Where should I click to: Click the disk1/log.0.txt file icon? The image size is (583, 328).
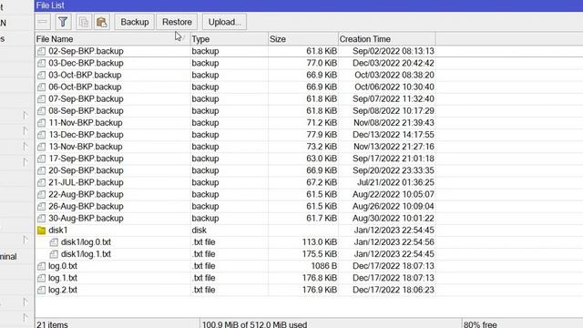click(54, 242)
